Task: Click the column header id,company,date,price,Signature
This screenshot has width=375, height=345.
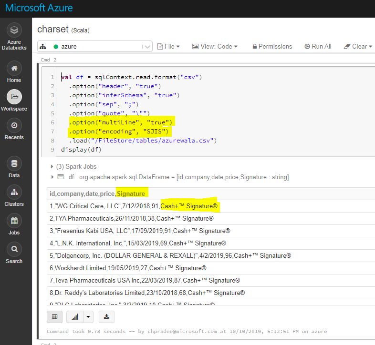Action: (x=97, y=193)
